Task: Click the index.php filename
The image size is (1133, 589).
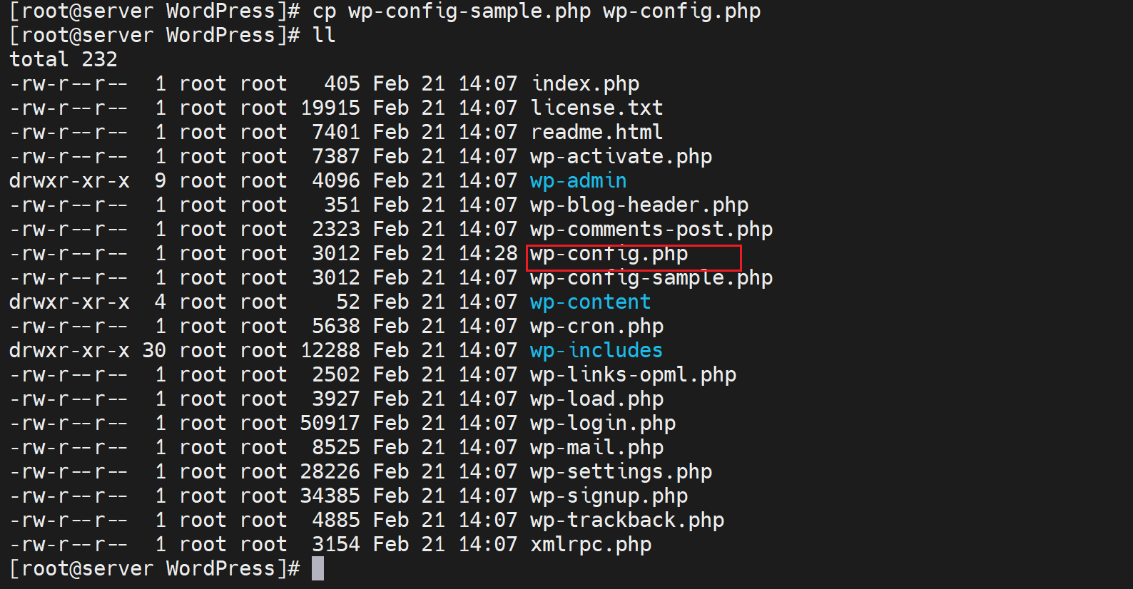Action: [585, 84]
